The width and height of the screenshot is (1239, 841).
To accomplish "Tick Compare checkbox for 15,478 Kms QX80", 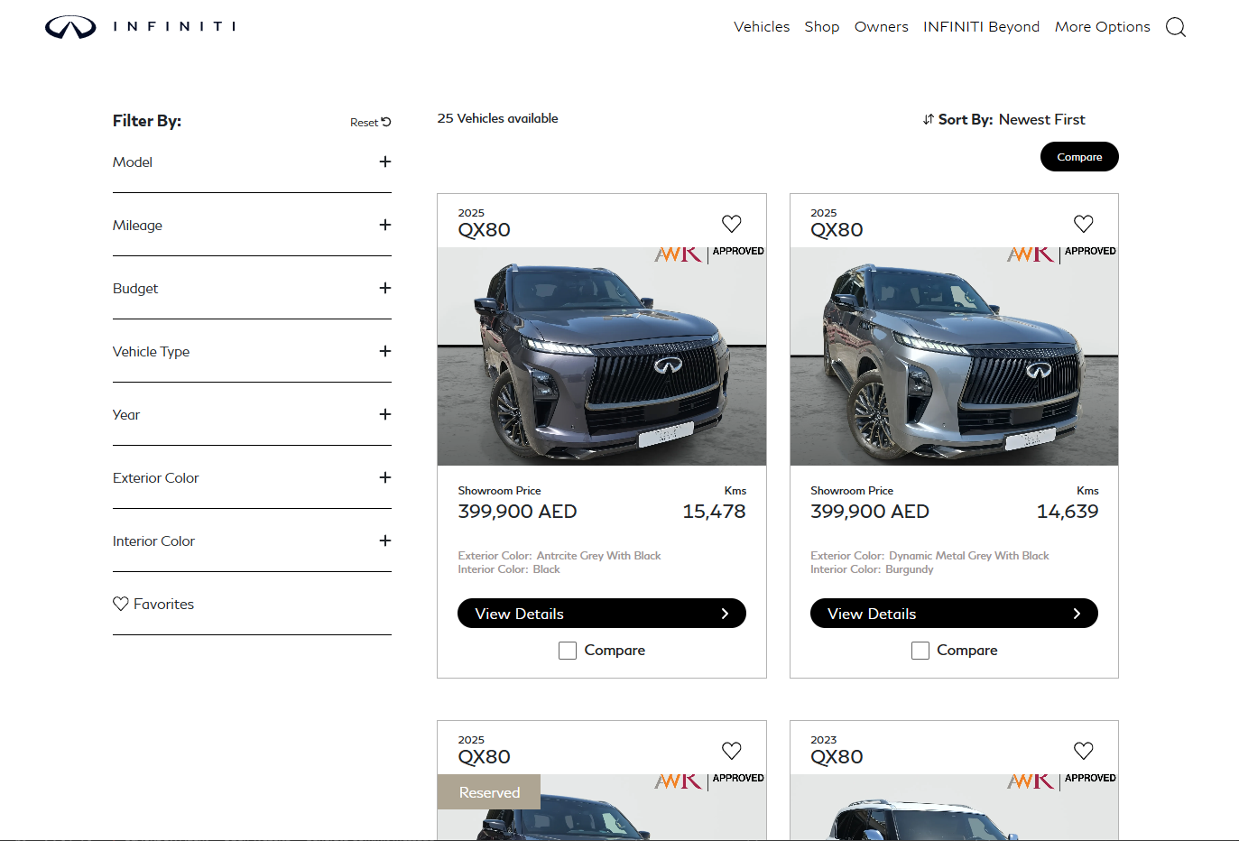I will coord(568,651).
